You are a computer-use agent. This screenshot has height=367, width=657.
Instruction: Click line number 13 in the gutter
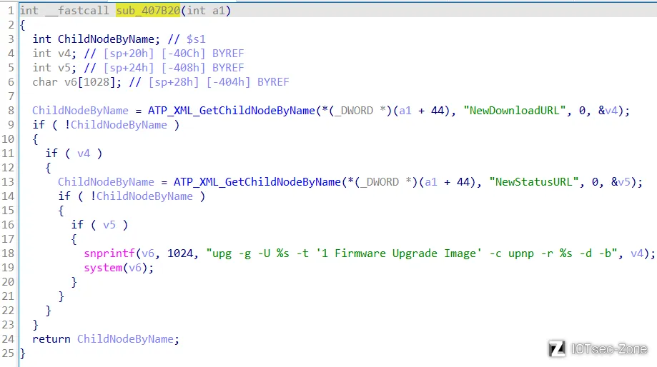click(8, 182)
